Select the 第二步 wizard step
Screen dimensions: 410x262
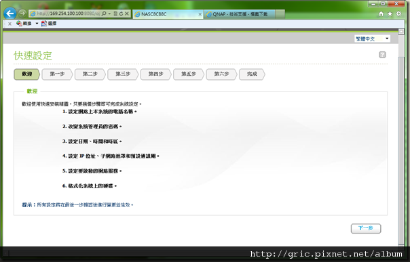click(x=90, y=74)
